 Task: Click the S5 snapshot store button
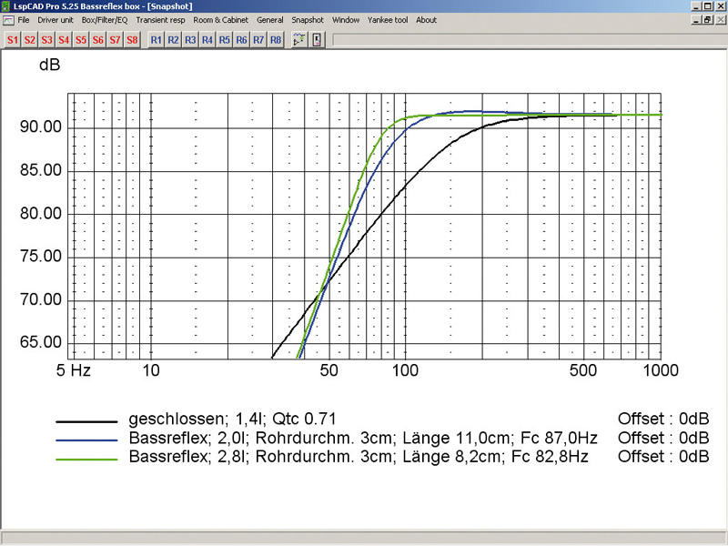point(81,40)
